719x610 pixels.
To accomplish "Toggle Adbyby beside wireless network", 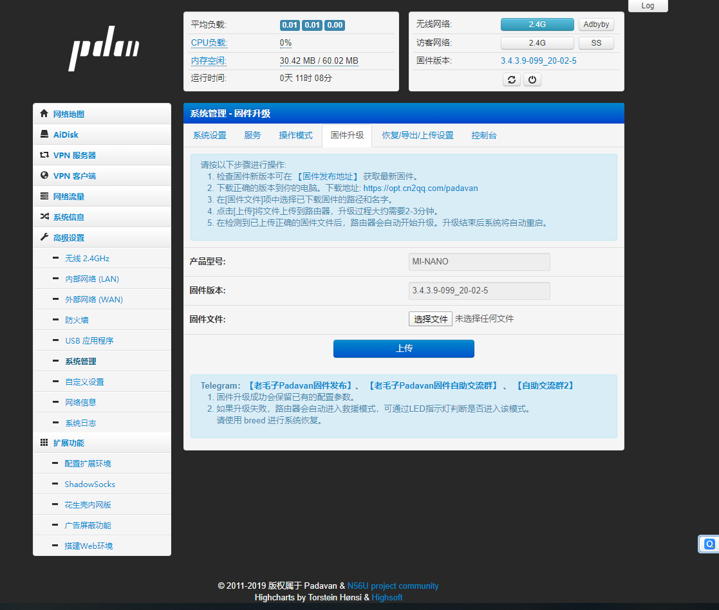I will [x=595, y=24].
